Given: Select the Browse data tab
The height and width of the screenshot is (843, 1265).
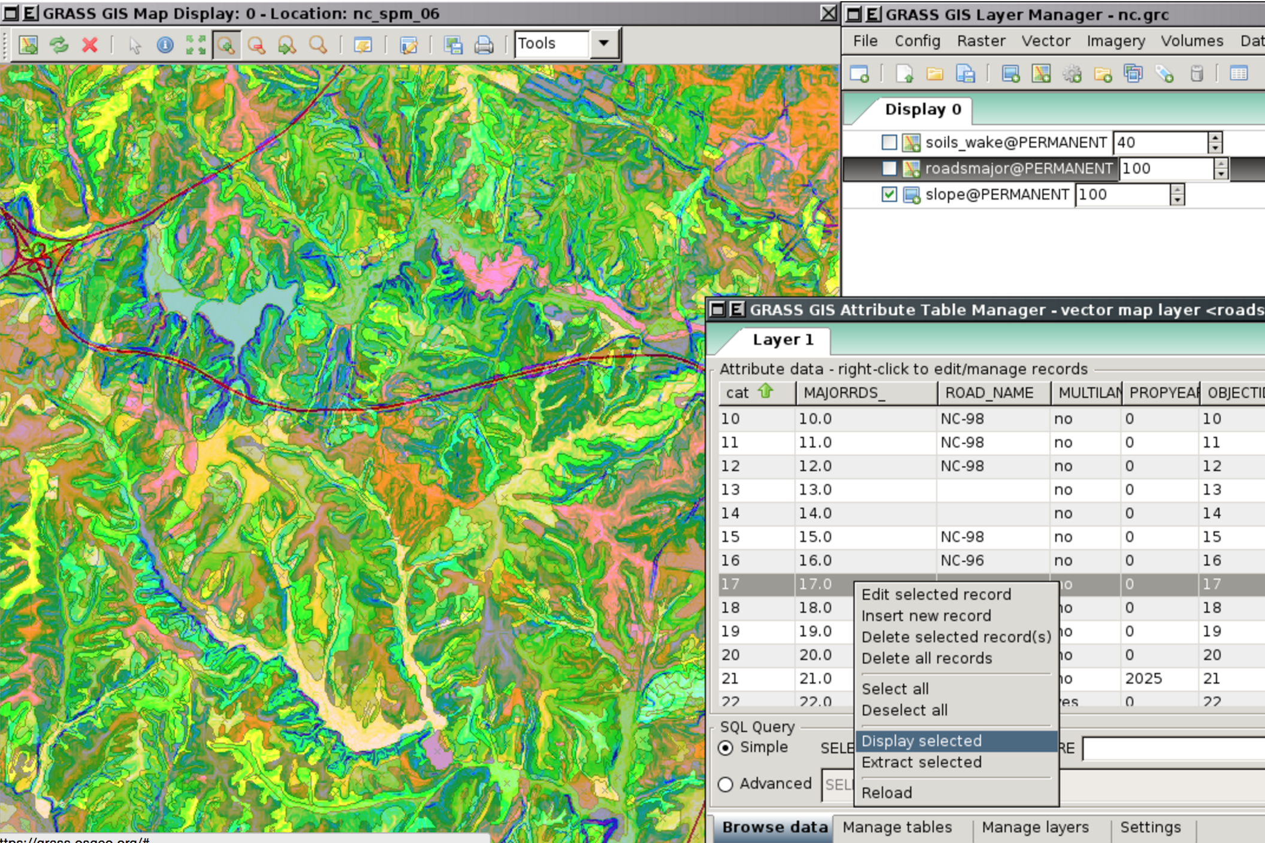Looking at the screenshot, I should tap(774, 827).
